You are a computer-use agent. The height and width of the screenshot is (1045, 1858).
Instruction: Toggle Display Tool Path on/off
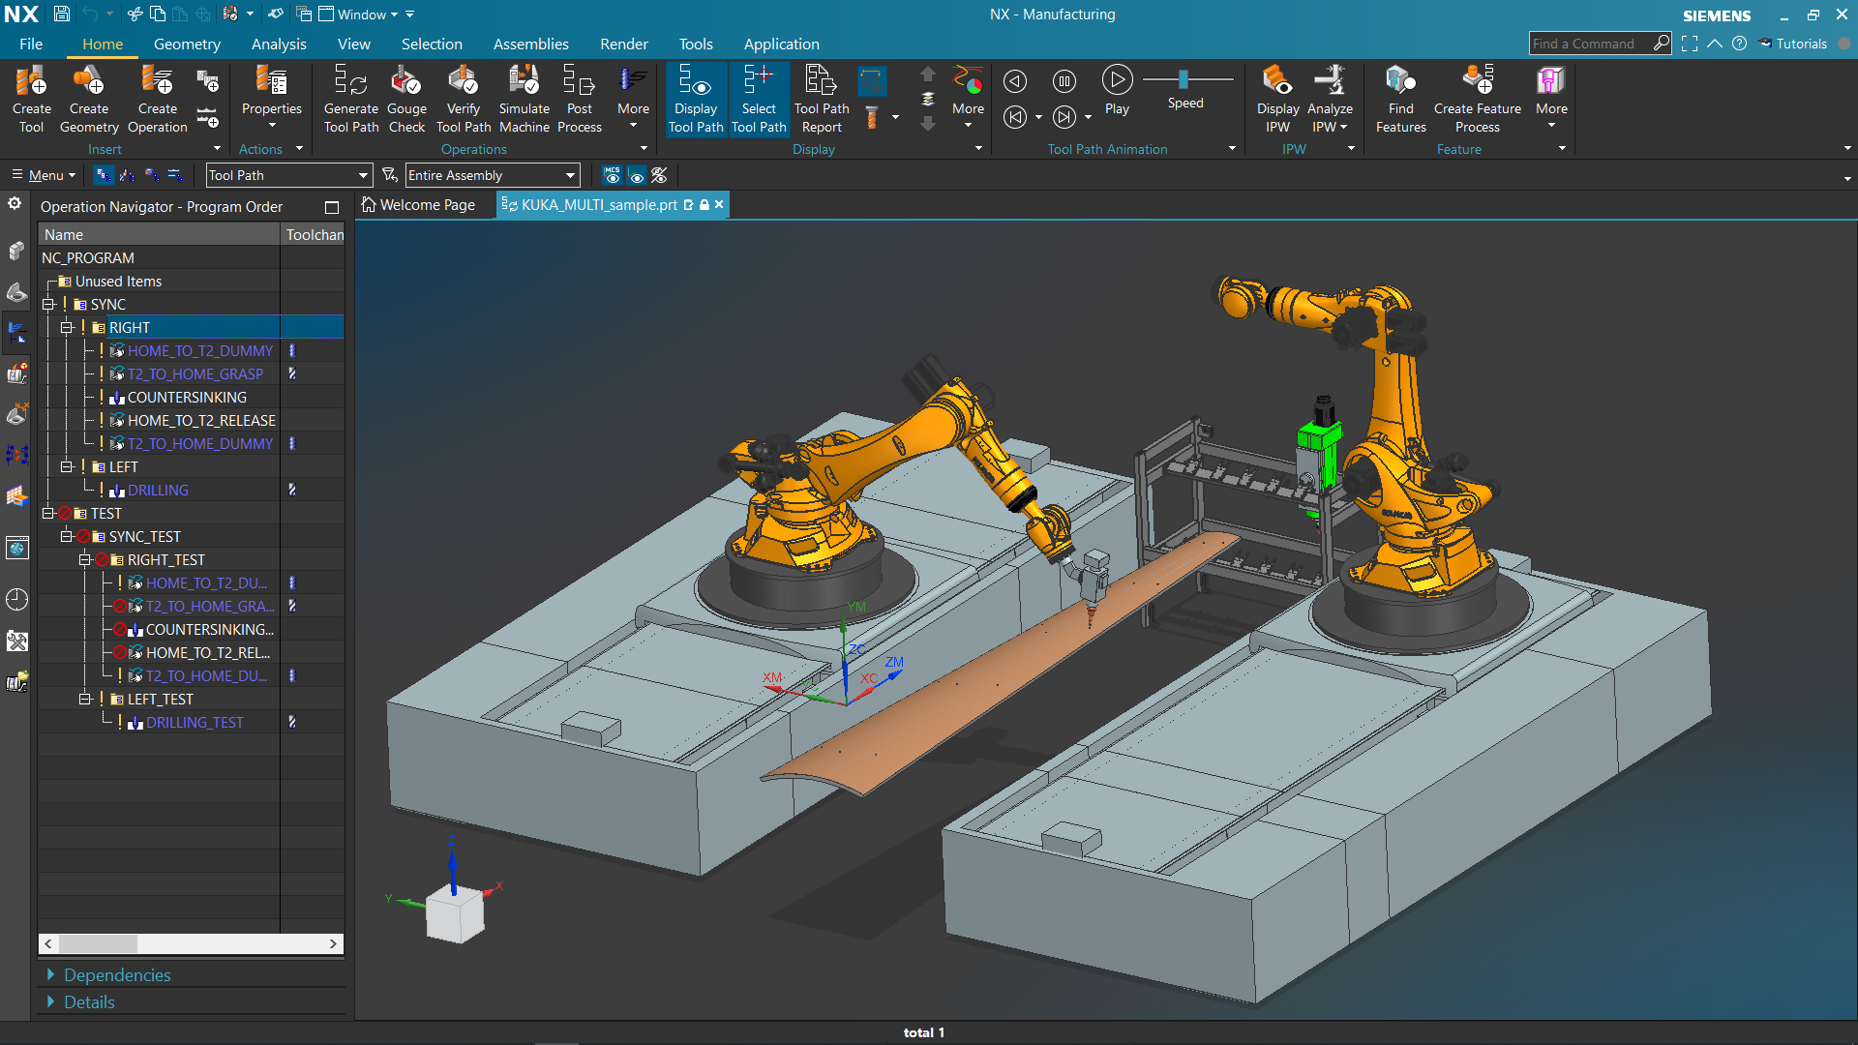click(696, 99)
